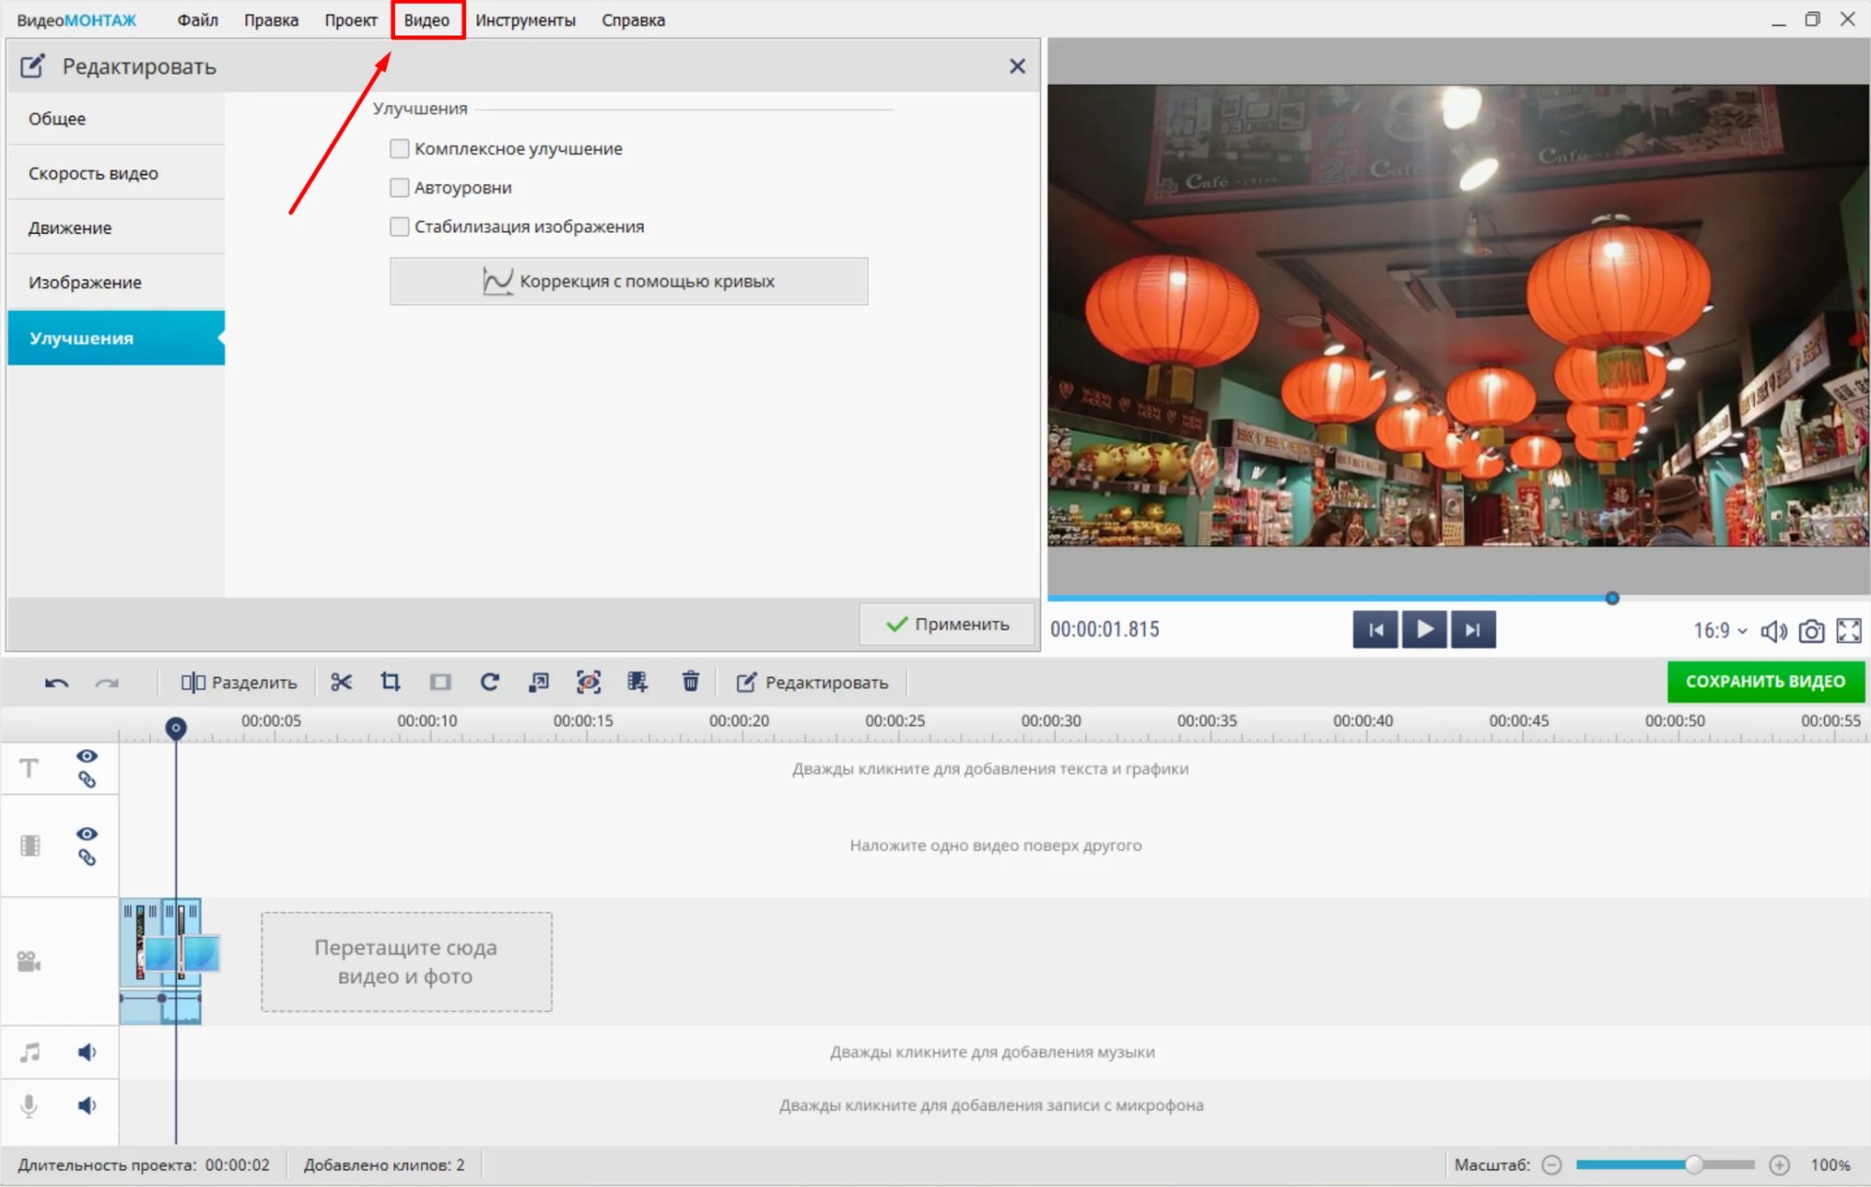The height and width of the screenshot is (1187, 1871).
Task: Click the link icon on text track
Action: [86, 780]
